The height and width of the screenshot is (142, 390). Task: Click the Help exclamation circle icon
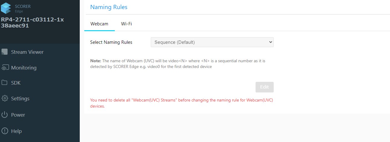tap(5, 131)
